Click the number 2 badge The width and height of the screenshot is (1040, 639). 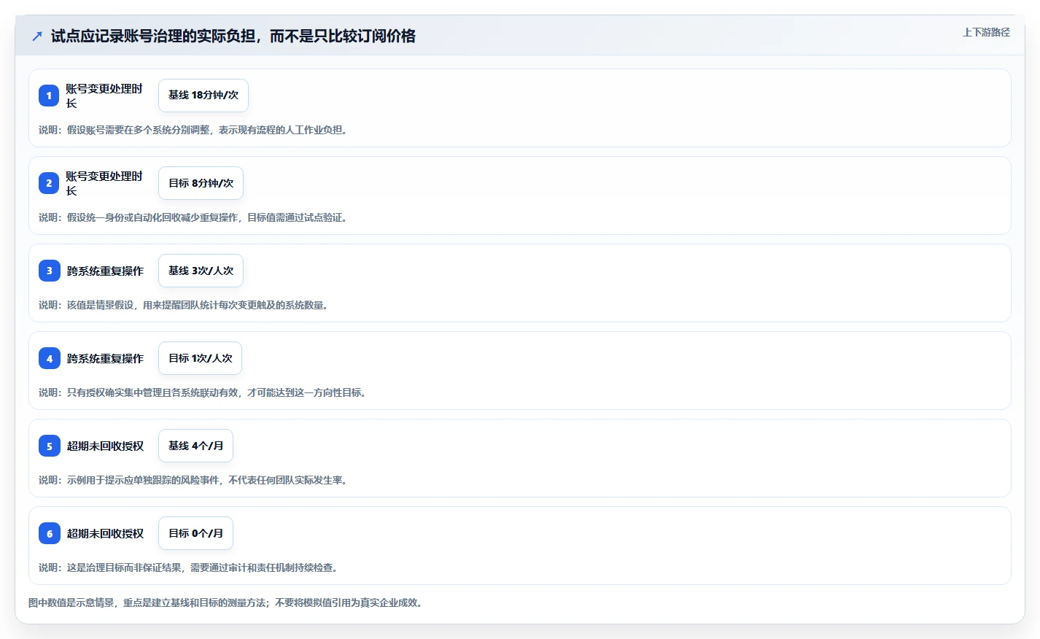49,183
